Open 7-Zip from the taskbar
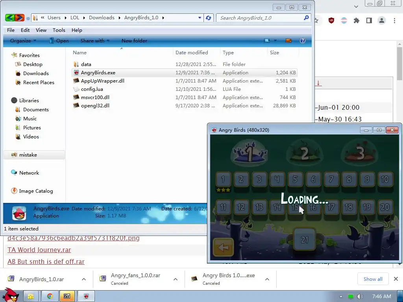 click(x=67, y=296)
